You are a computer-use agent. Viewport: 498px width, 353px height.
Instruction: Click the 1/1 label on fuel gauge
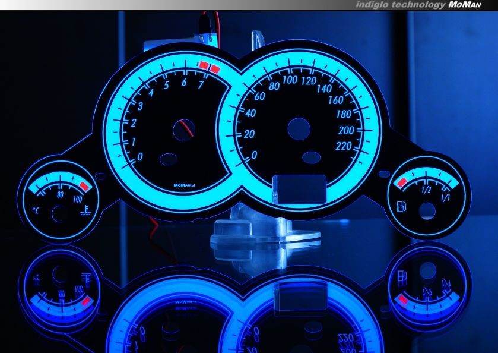pyautogui.click(x=445, y=197)
